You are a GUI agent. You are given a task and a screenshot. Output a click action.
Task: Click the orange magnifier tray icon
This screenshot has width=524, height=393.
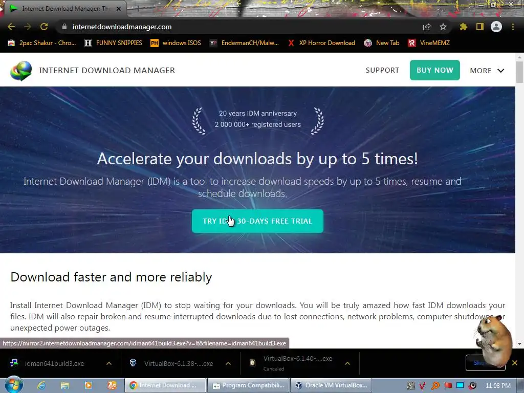pyautogui.click(x=435, y=386)
